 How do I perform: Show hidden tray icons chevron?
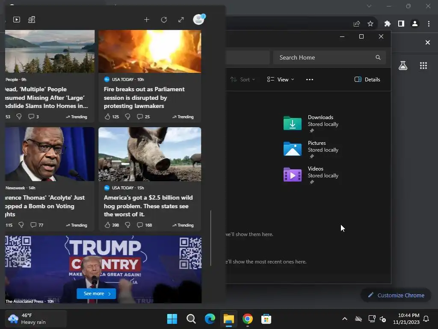click(x=345, y=319)
